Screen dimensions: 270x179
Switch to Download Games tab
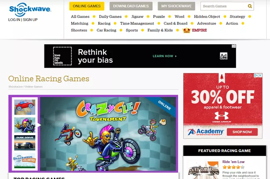click(x=131, y=6)
